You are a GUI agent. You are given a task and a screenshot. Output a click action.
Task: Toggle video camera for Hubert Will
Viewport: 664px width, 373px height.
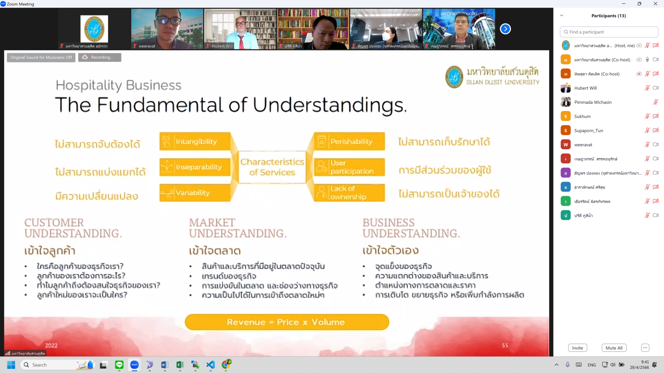coord(655,88)
